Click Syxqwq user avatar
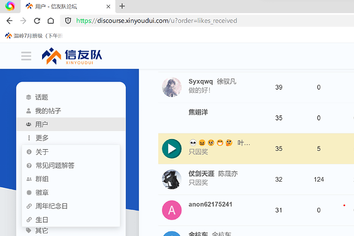354x236 pixels. point(172,87)
